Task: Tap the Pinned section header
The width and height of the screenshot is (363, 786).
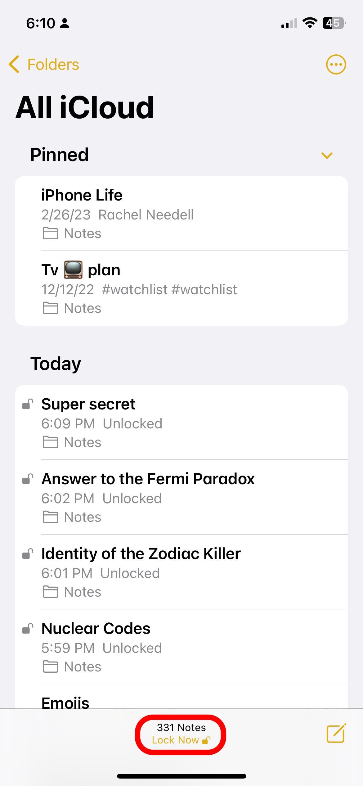Action: [x=59, y=155]
